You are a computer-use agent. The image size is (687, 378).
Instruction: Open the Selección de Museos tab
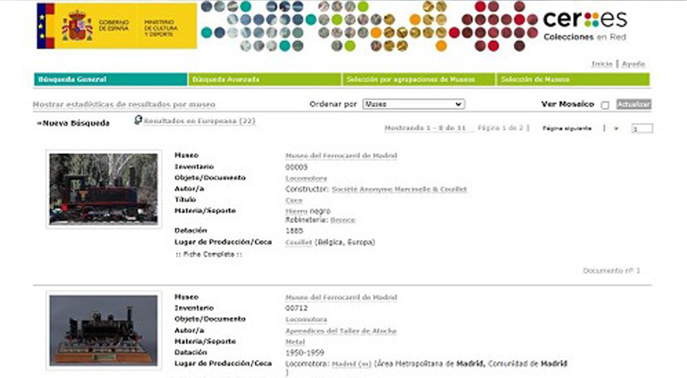coord(572,80)
